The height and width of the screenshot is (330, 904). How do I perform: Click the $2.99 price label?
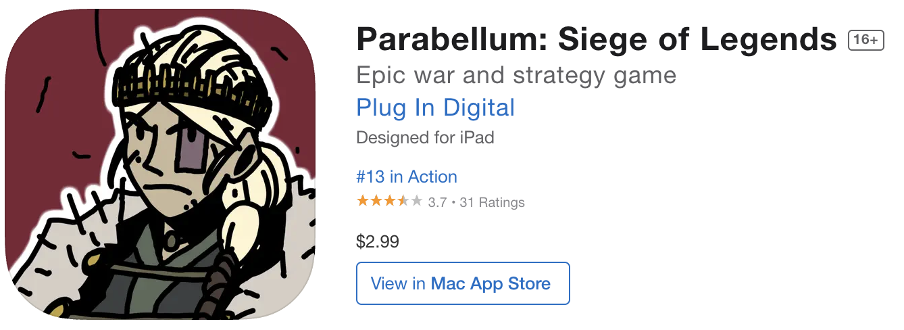point(378,241)
